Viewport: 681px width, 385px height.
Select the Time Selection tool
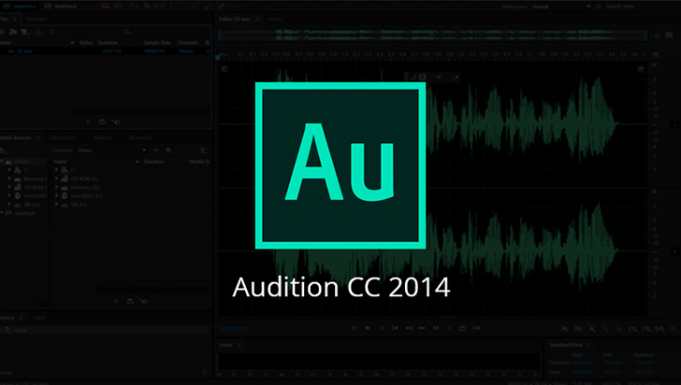click(170, 7)
